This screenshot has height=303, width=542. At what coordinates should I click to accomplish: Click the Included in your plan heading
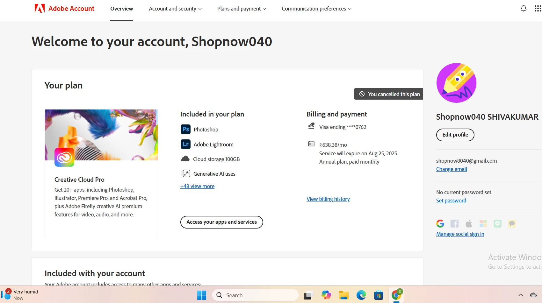click(212, 114)
